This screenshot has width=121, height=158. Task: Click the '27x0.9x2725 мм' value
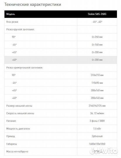[x=97, y=106]
